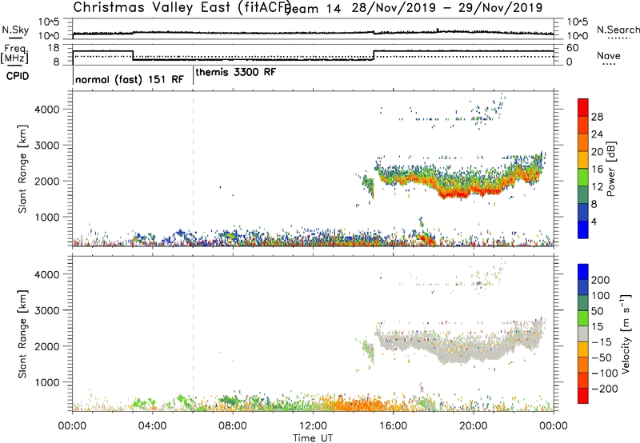
Task: Pick the red bottom segment of velocity colorbar
Action: (583, 396)
